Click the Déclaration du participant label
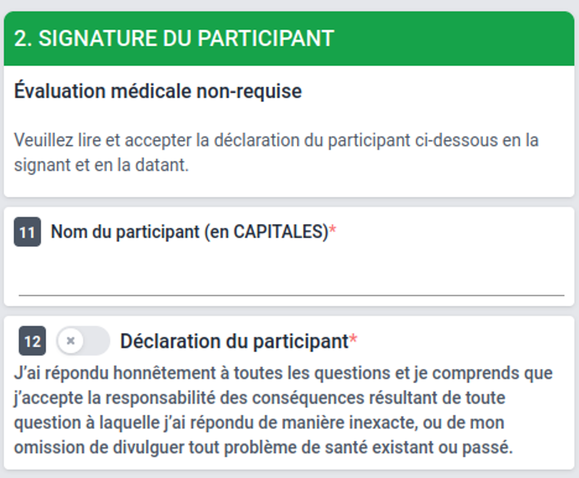Screen dimensions: 579x478 point(235,340)
